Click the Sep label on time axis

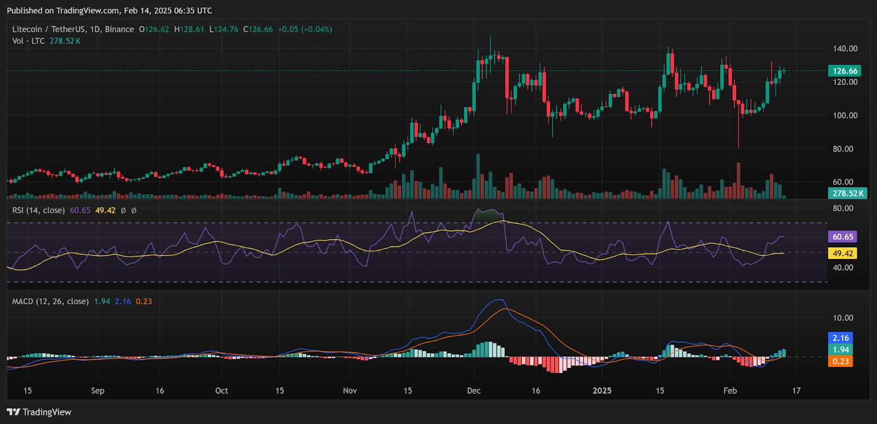[98, 391]
